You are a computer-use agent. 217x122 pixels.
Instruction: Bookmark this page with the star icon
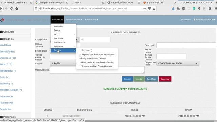click(x=154, y=8)
